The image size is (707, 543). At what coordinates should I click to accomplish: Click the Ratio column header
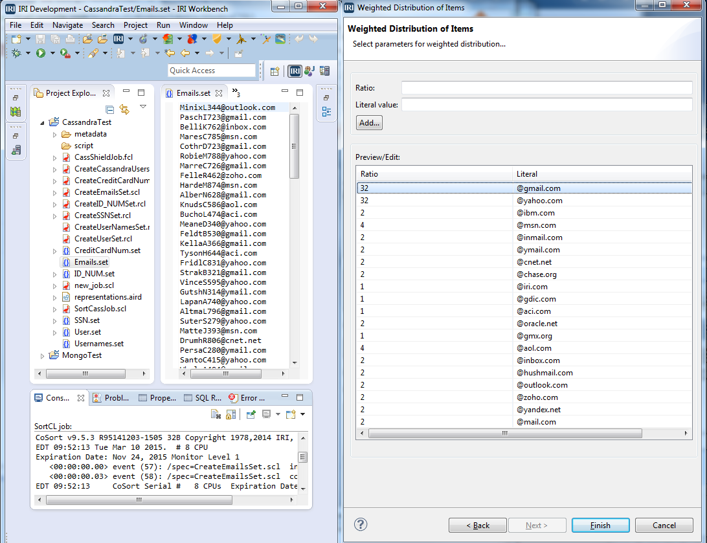[434, 174]
